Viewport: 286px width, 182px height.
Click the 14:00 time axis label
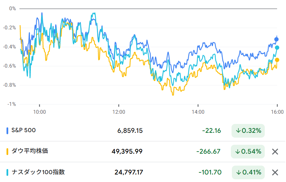(x=198, y=112)
